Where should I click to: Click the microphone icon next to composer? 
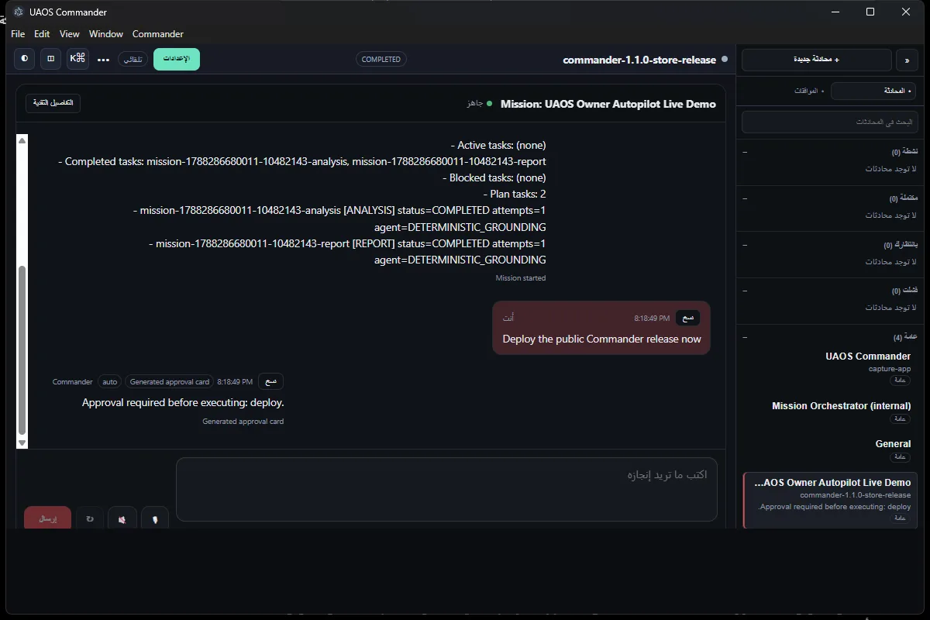156,518
